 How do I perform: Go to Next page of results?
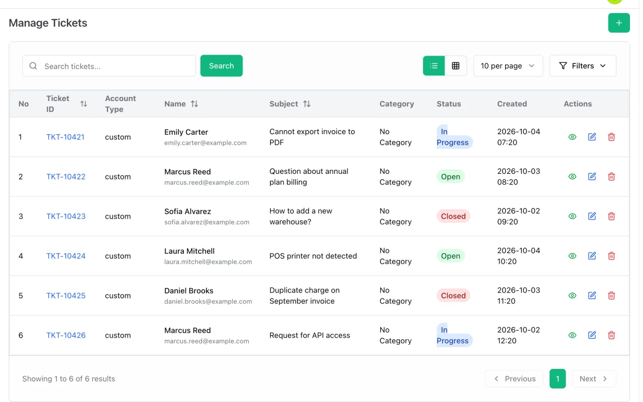point(594,378)
